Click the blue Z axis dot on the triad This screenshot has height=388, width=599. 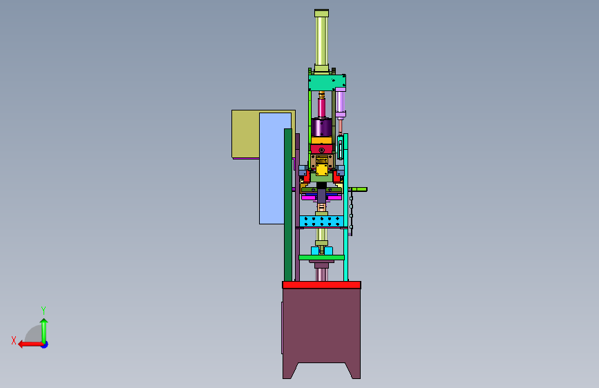point(45,345)
